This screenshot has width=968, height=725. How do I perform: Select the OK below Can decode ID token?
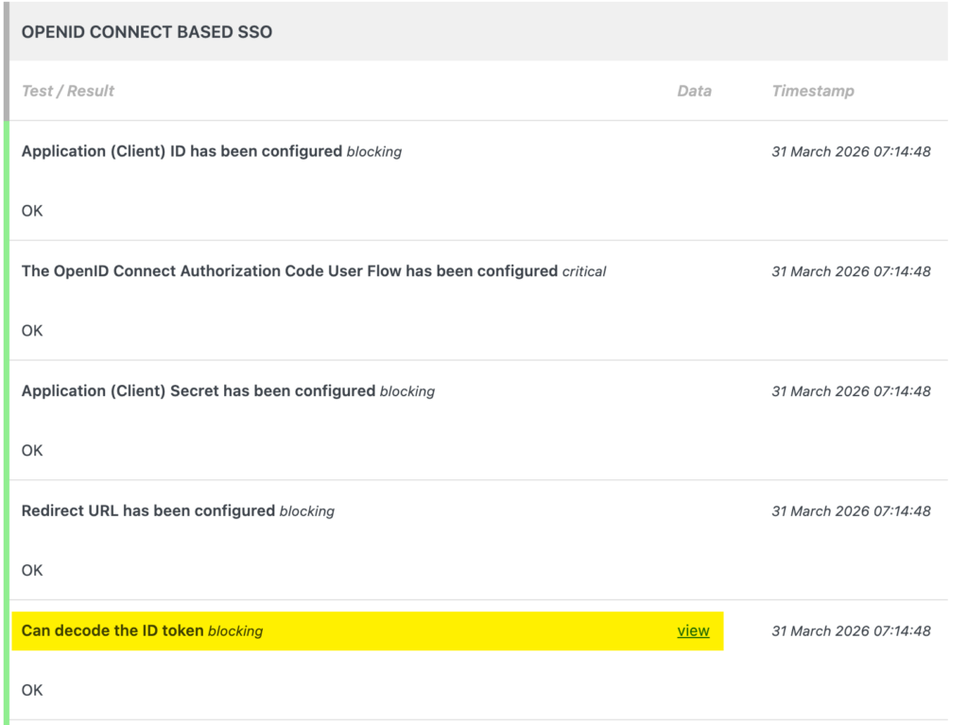tap(31, 690)
